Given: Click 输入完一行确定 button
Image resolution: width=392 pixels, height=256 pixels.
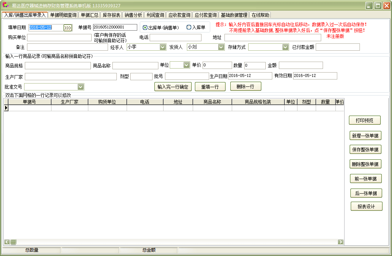Looking at the screenshot, I should 173,87.
